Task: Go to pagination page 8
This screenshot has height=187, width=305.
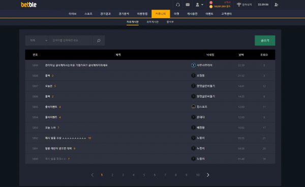Action: [176, 175]
